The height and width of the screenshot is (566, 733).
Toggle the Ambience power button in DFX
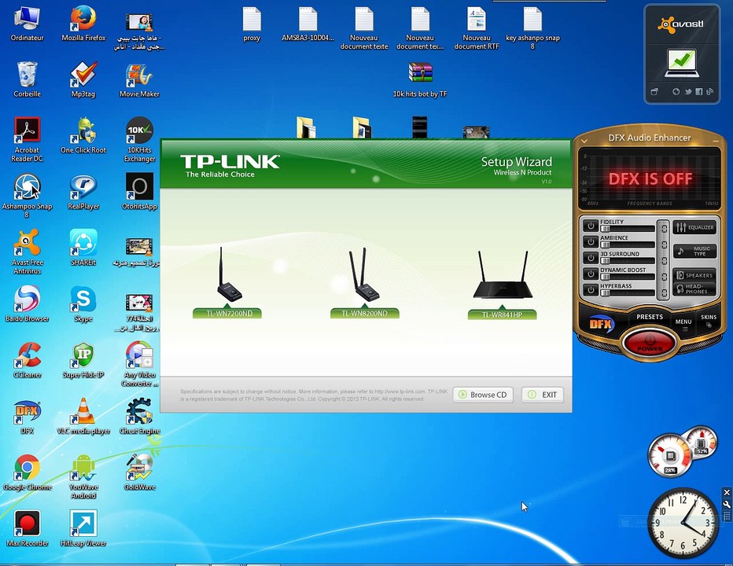coord(591,241)
